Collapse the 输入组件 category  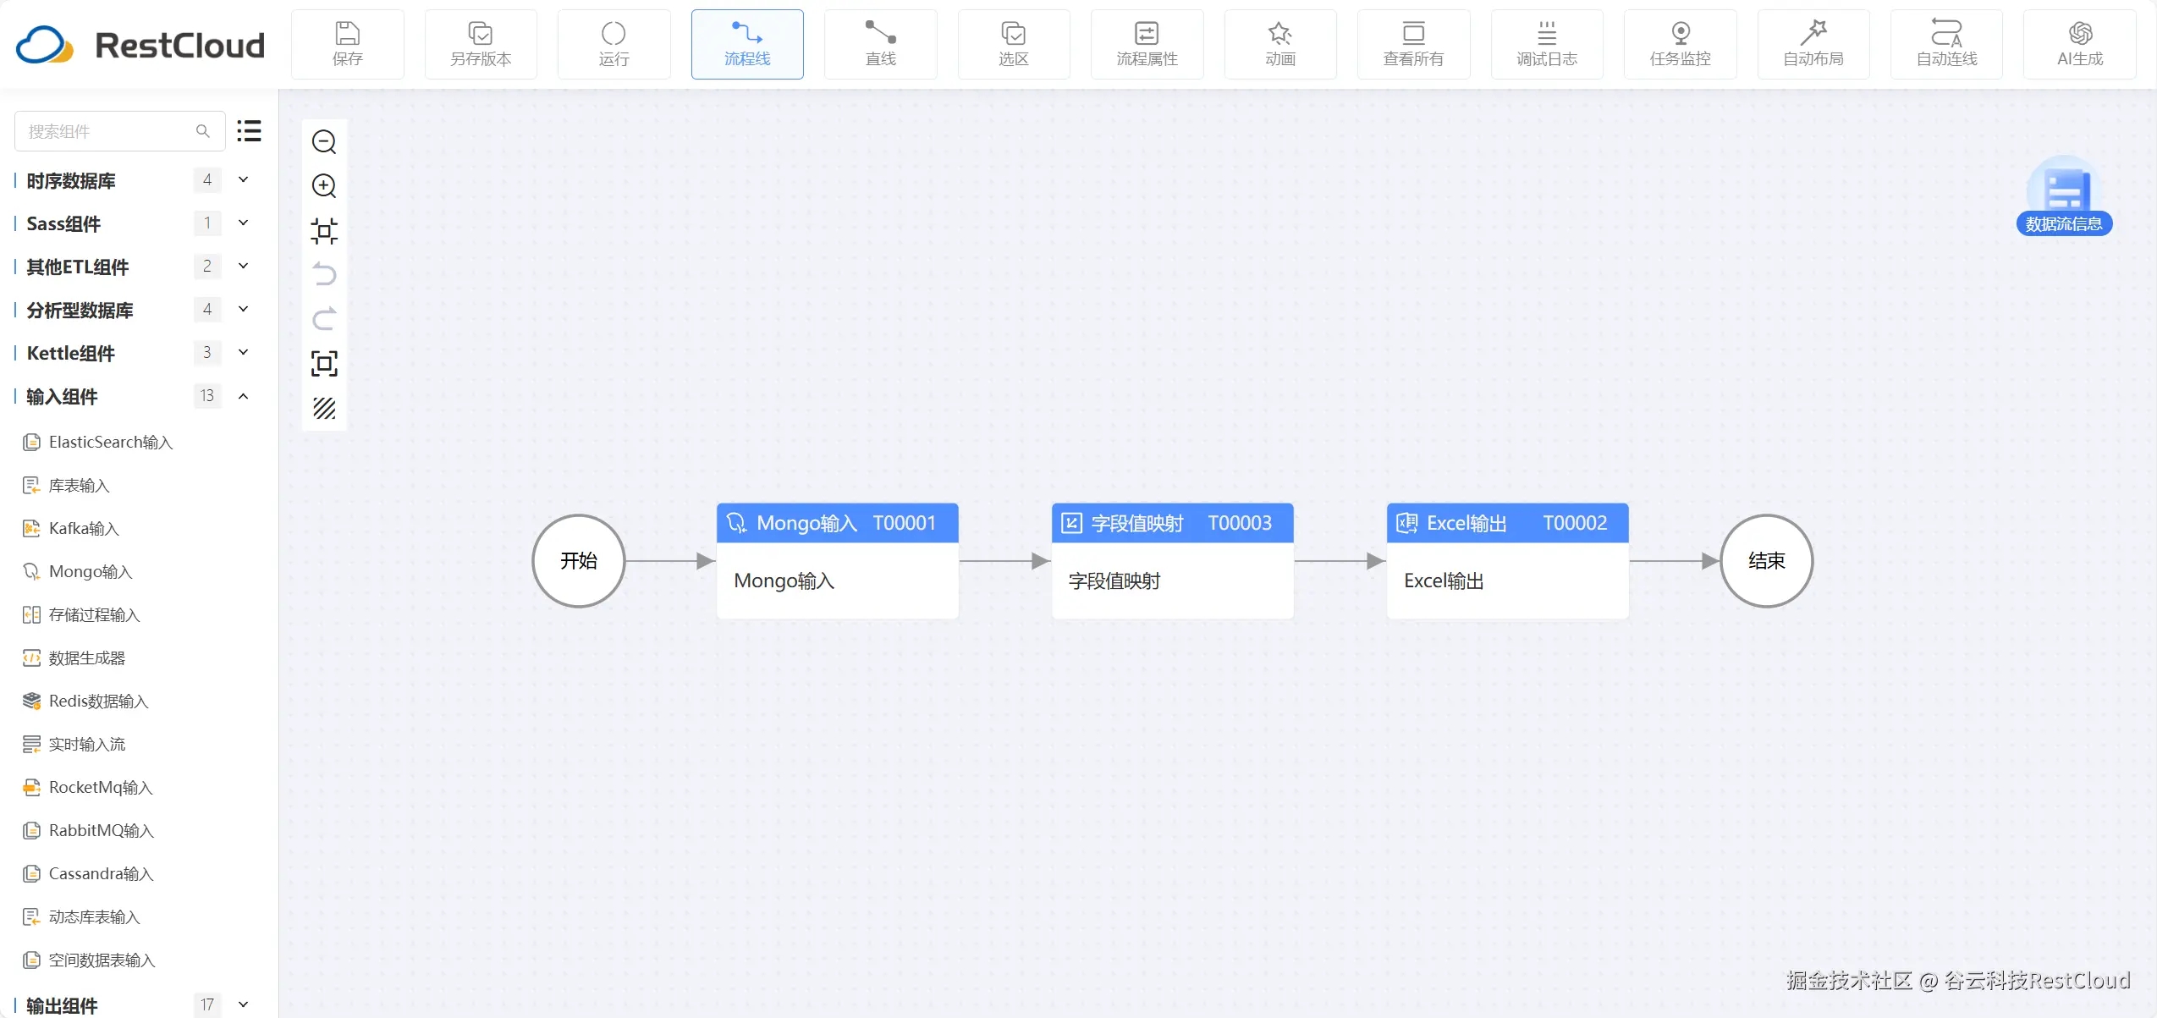(x=244, y=396)
